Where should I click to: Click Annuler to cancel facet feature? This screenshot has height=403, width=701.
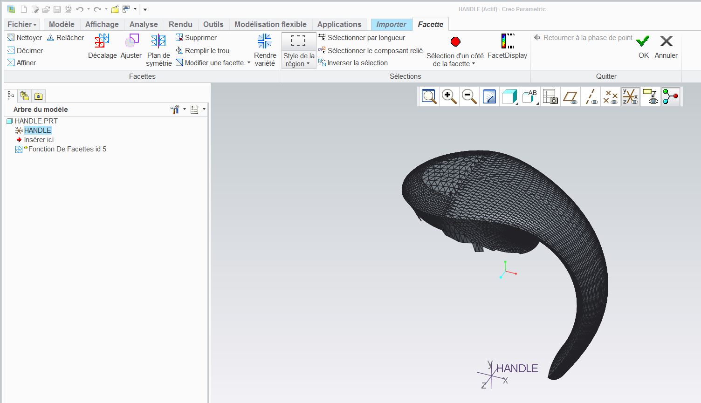click(x=666, y=46)
